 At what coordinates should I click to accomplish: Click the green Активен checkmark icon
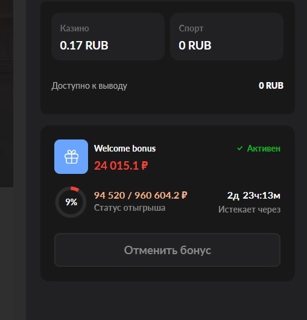(x=239, y=149)
